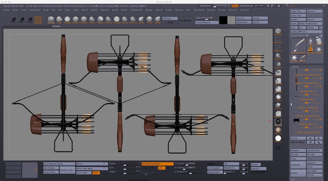
Task: Toggle visibility eye of PolyMesh3D1_12 subtool
Action: [321, 119]
